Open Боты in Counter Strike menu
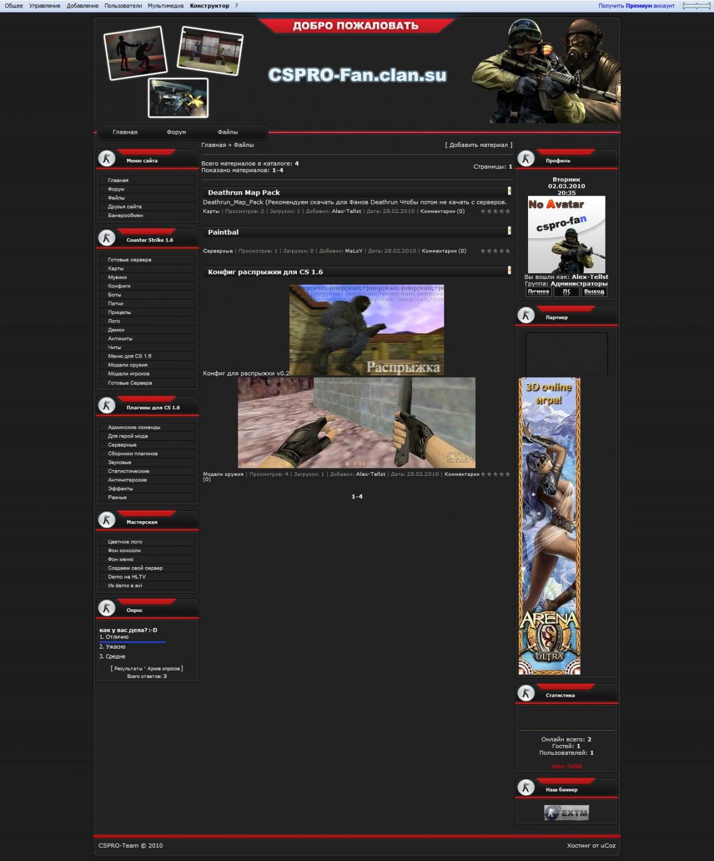 pyautogui.click(x=114, y=294)
